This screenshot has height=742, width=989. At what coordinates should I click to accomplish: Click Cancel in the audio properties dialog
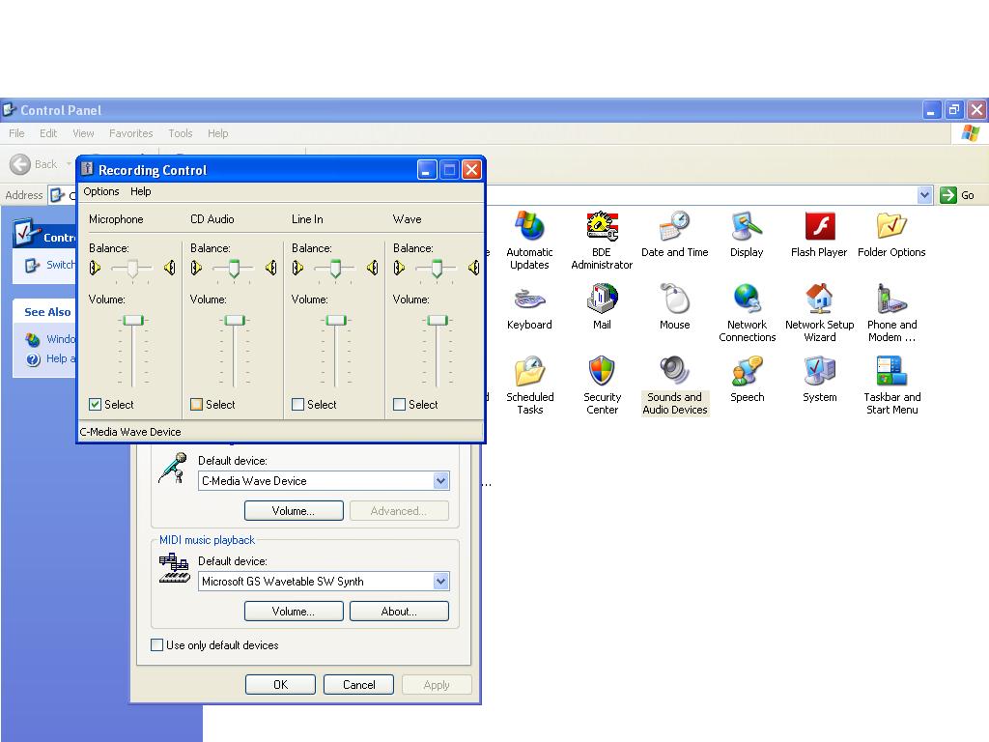359,685
